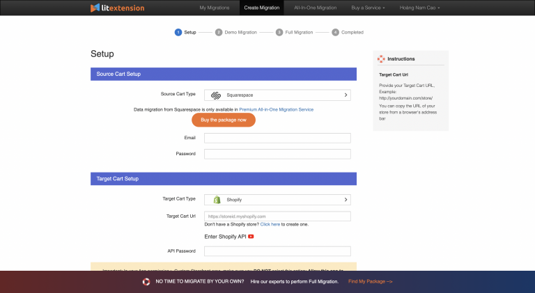Click the YouTube icon beside Enter Shopify API
This screenshot has height=293, width=535.
tap(251, 237)
